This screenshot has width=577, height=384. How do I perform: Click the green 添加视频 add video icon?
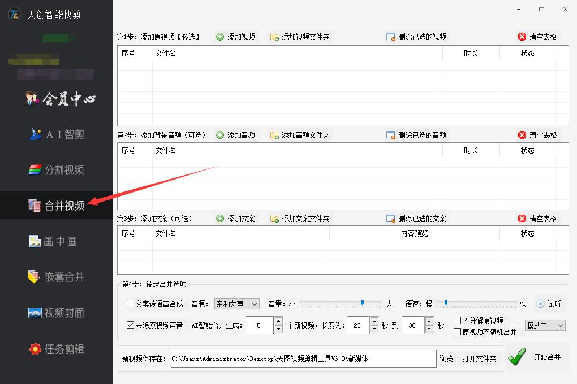click(x=220, y=37)
